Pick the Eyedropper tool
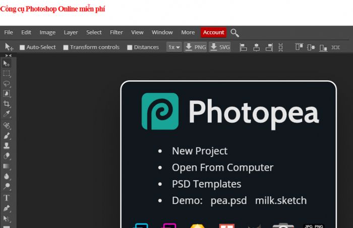 pyautogui.click(x=7, y=114)
